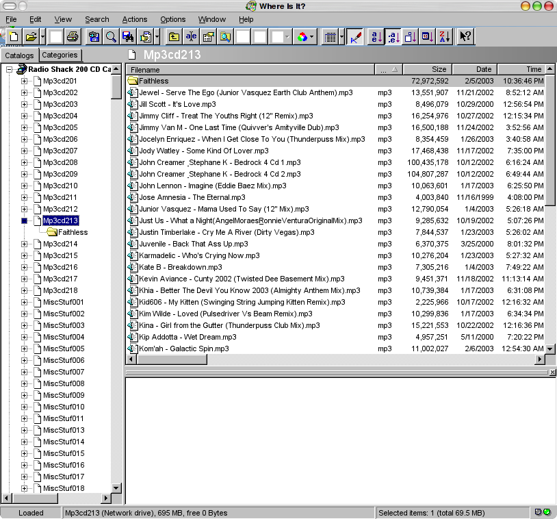Open the Actions menu
The height and width of the screenshot is (519, 557).
(135, 20)
